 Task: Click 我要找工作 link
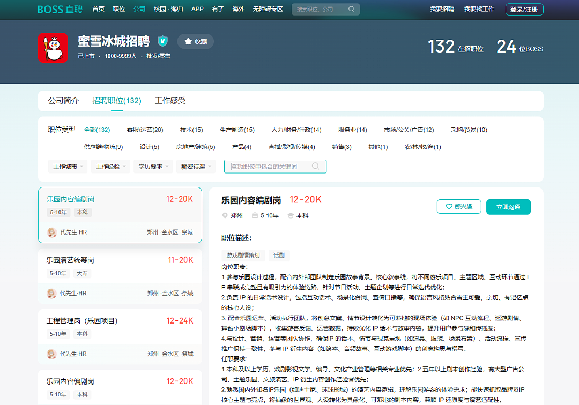(x=479, y=9)
